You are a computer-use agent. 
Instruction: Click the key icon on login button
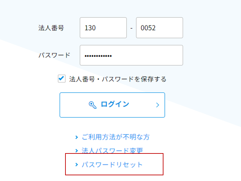tap(93, 105)
